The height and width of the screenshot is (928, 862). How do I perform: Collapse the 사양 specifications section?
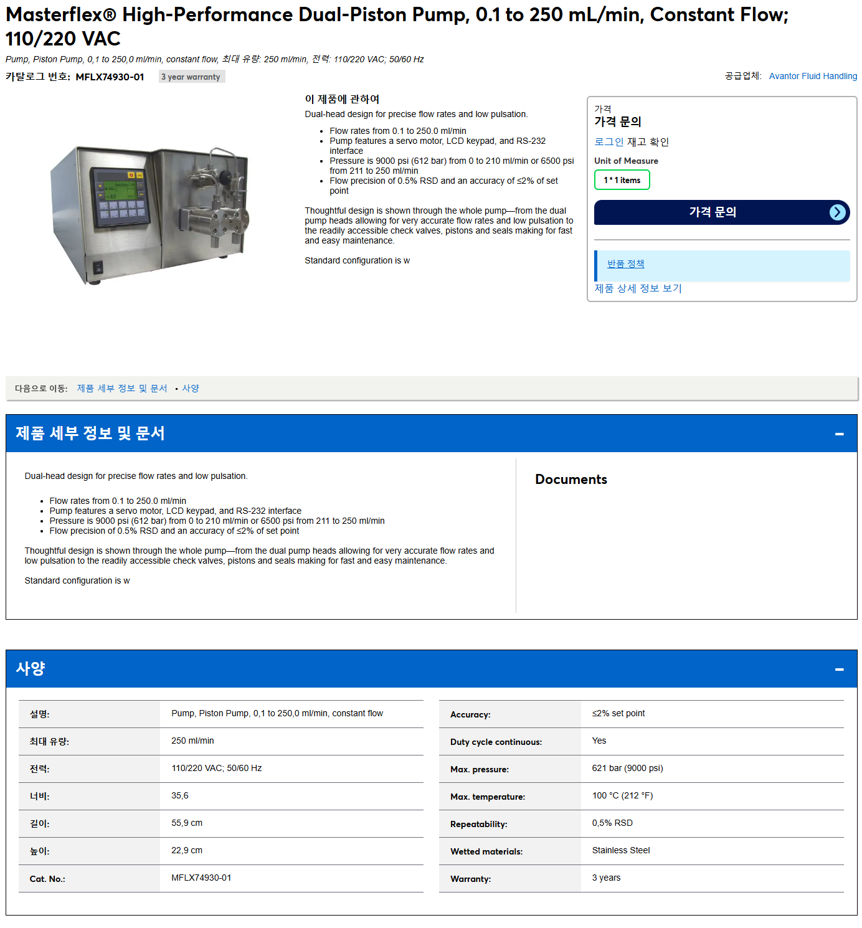839,669
